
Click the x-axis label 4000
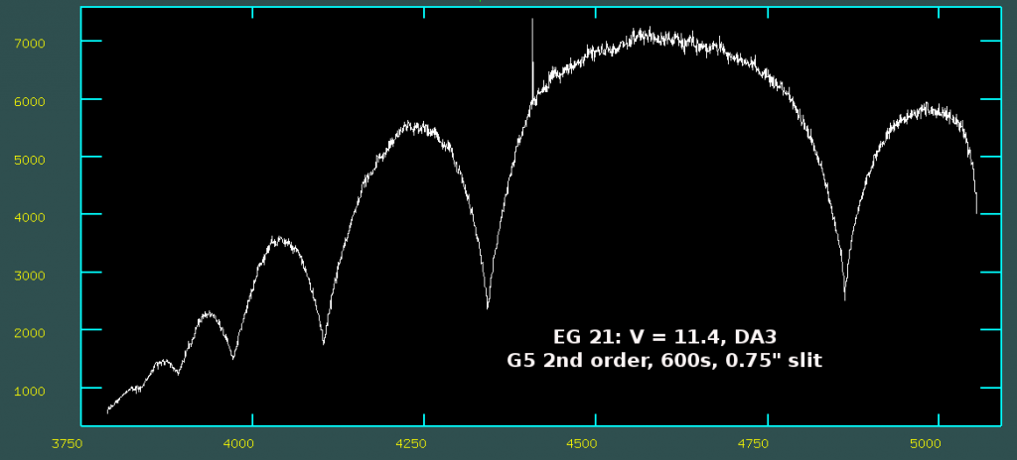[238, 444]
